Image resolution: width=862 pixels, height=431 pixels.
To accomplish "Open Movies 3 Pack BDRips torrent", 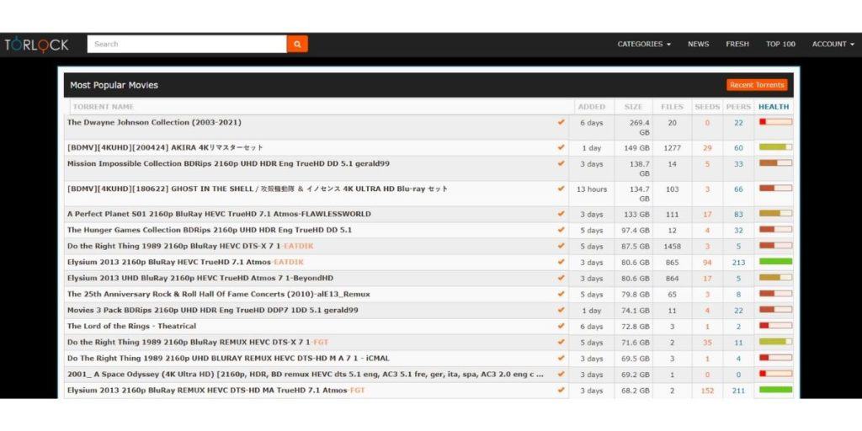I will tap(212, 310).
